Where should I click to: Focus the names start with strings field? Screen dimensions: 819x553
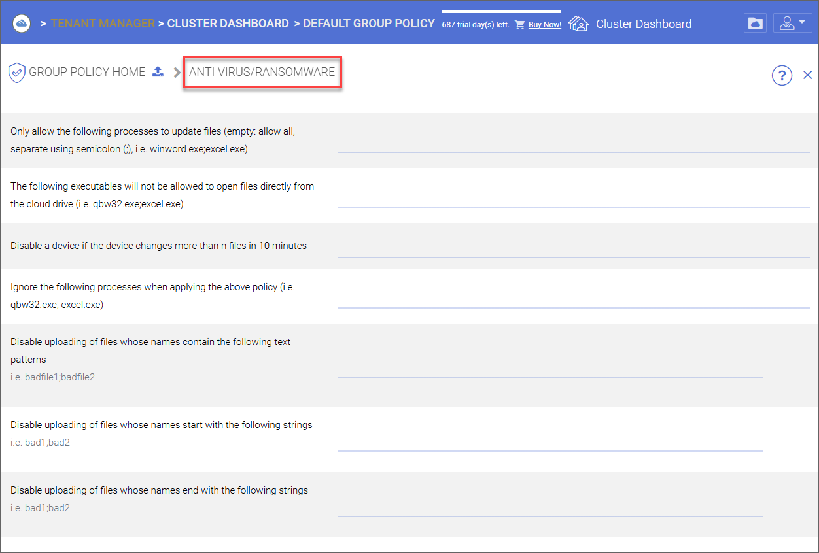pyautogui.click(x=550, y=441)
